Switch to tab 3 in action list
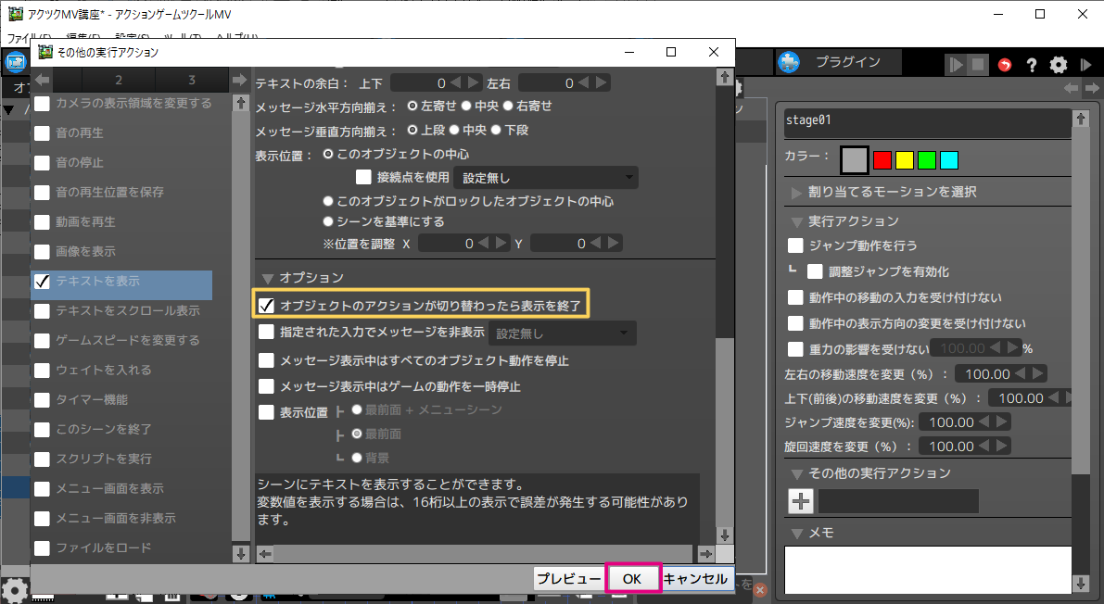 tap(192, 81)
